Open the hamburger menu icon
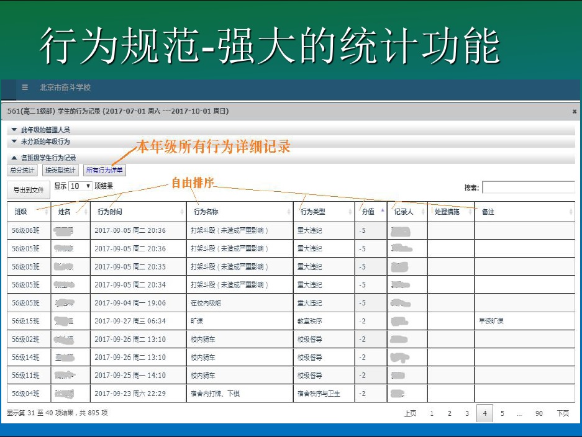The image size is (582, 437). click(25, 88)
